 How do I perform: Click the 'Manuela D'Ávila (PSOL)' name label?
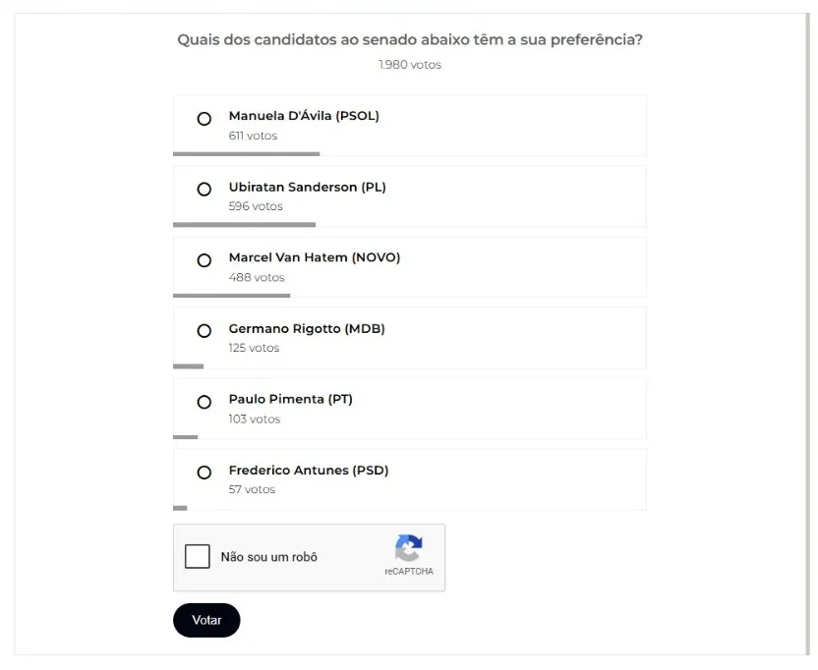(304, 116)
